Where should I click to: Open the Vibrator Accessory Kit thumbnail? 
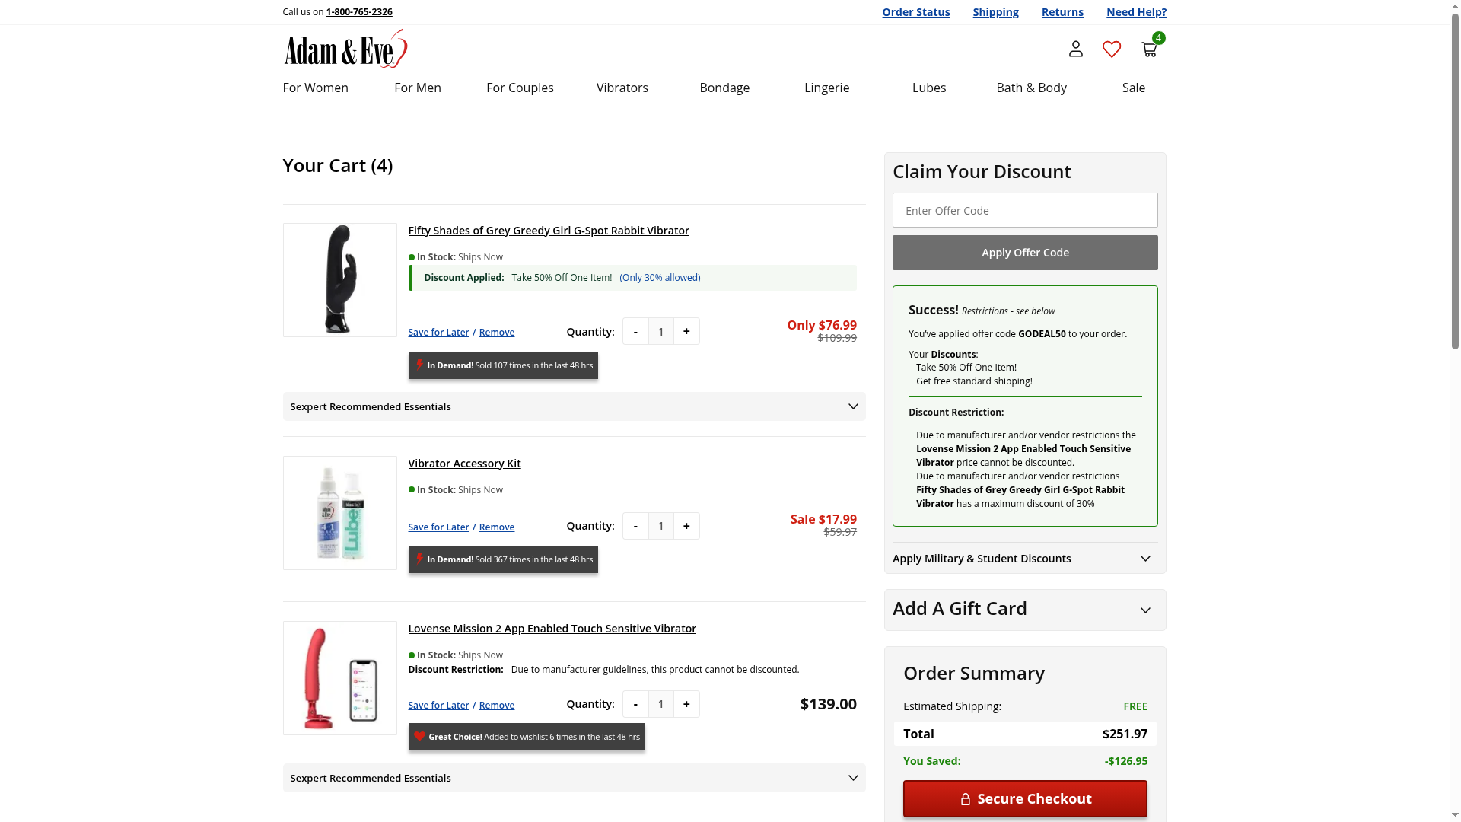(339, 513)
